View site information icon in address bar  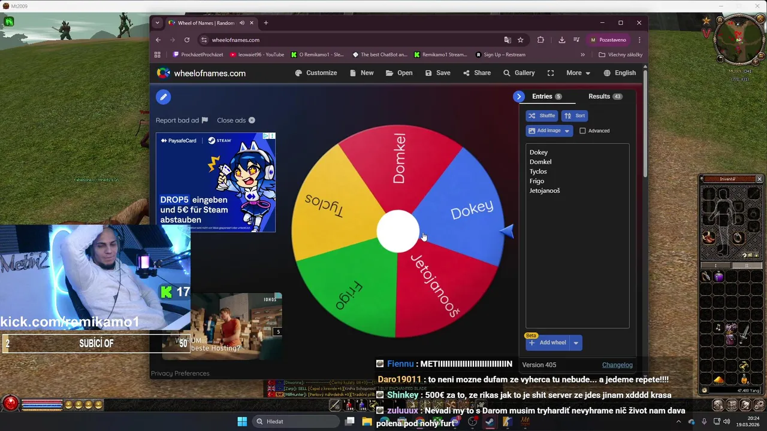(204, 40)
